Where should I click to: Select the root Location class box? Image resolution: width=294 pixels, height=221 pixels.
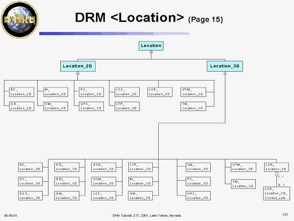point(151,46)
